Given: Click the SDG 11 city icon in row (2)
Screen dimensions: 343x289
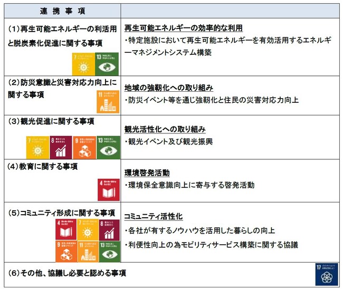Looking at the screenshot, I should [108, 102].
